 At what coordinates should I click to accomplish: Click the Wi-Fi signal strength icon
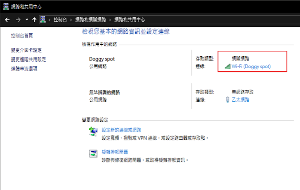coord(228,66)
